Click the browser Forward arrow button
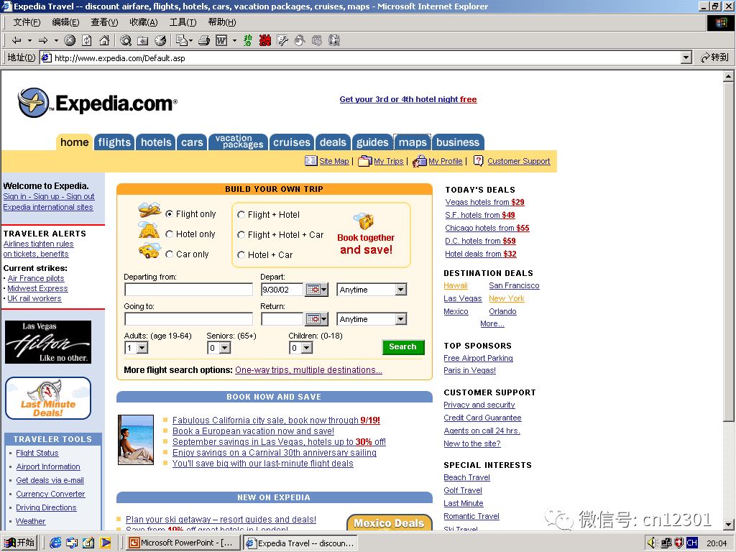Screen dimensions: 736x552 point(43,41)
